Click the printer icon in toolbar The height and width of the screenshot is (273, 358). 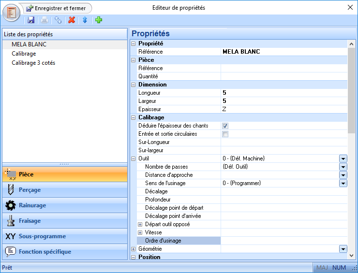click(45, 20)
